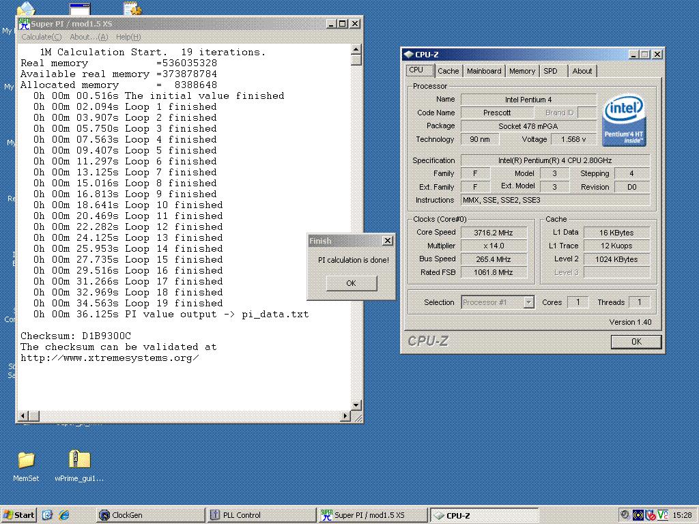Image resolution: width=699 pixels, height=524 pixels.
Task: Click the Instructions field MMX, SSE, SSE2, SSE3
Action: pos(555,200)
